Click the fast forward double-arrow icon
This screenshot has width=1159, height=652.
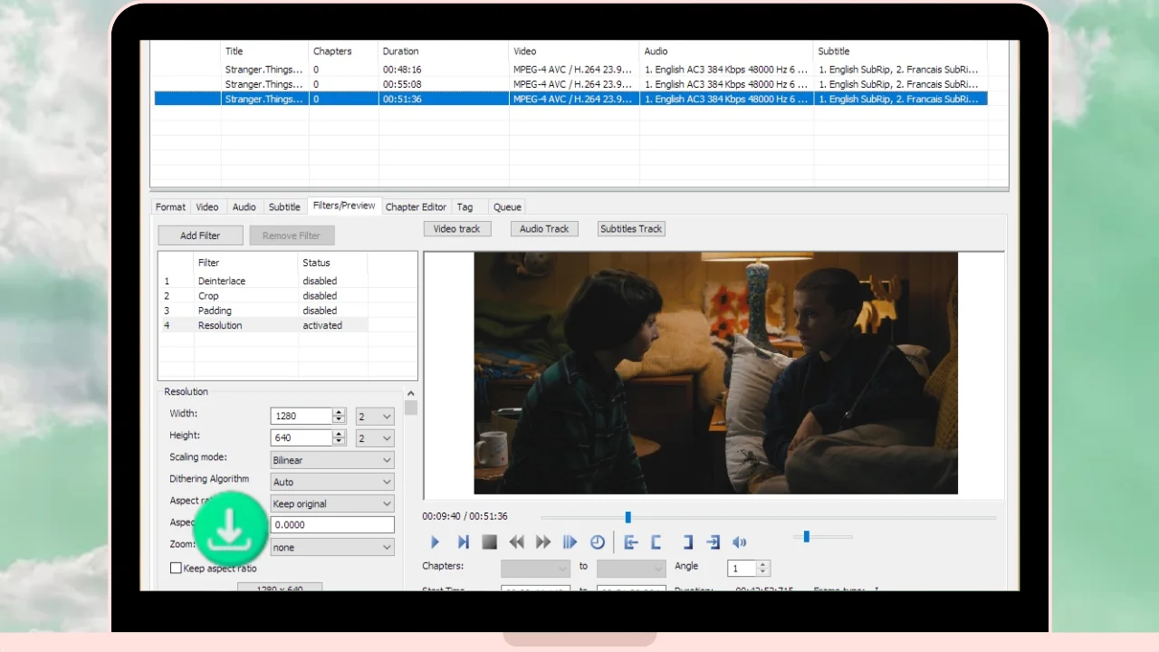coord(543,542)
